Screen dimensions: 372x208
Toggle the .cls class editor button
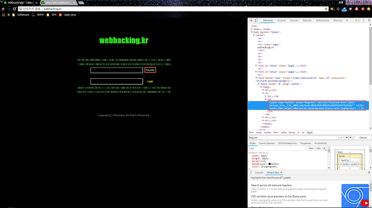[x=318, y=148]
